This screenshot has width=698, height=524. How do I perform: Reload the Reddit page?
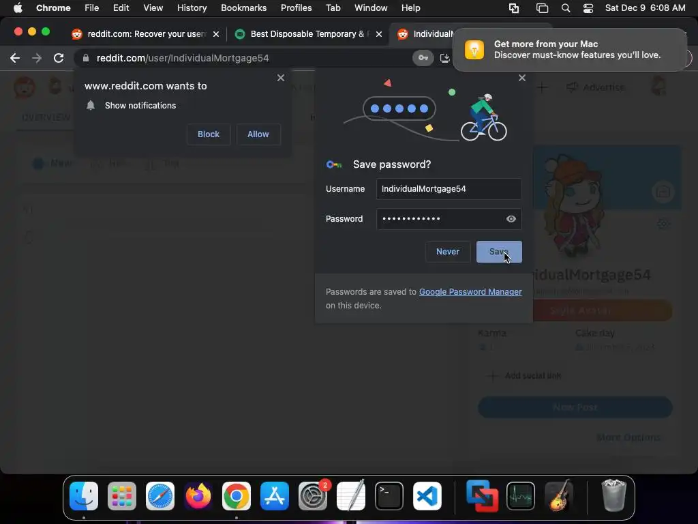click(59, 58)
